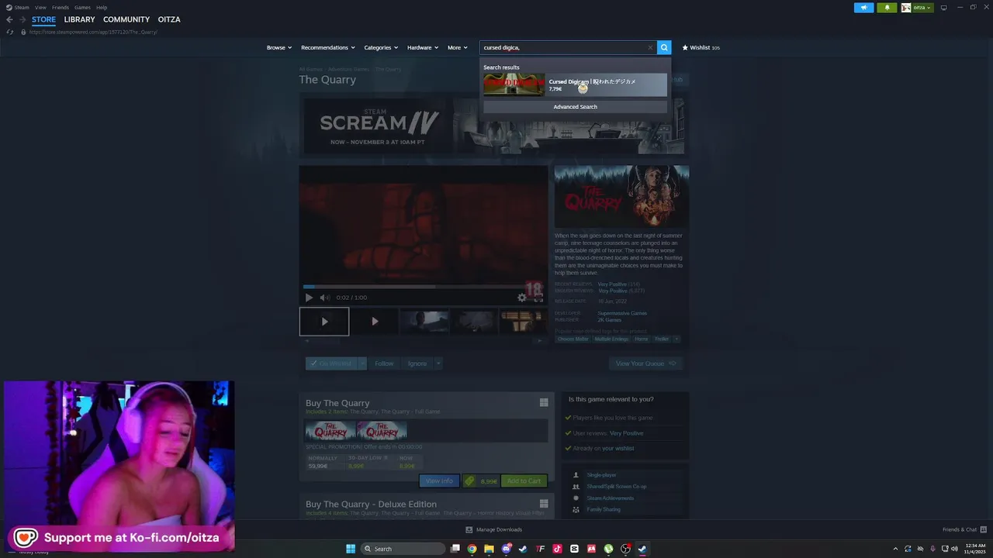Image resolution: width=993 pixels, height=558 pixels.
Task: Expand the oitza account dropdown
Action: (x=922, y=8)
